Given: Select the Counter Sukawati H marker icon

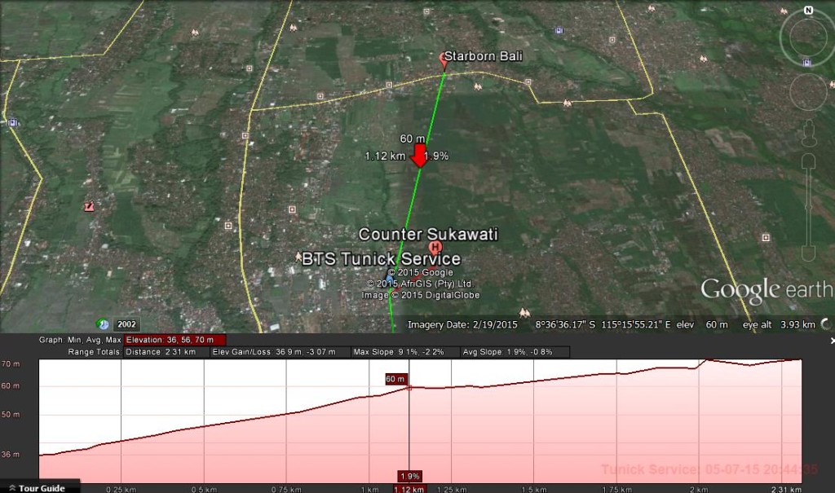Looking at the screenshot, I should tap(435, 246).
